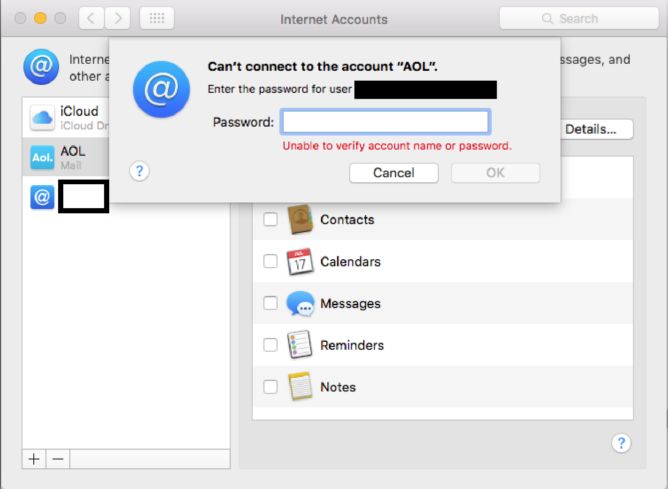Go back with the left arrow toolbar button
Viewport: 668px width, 489px height.
(91, 18)
